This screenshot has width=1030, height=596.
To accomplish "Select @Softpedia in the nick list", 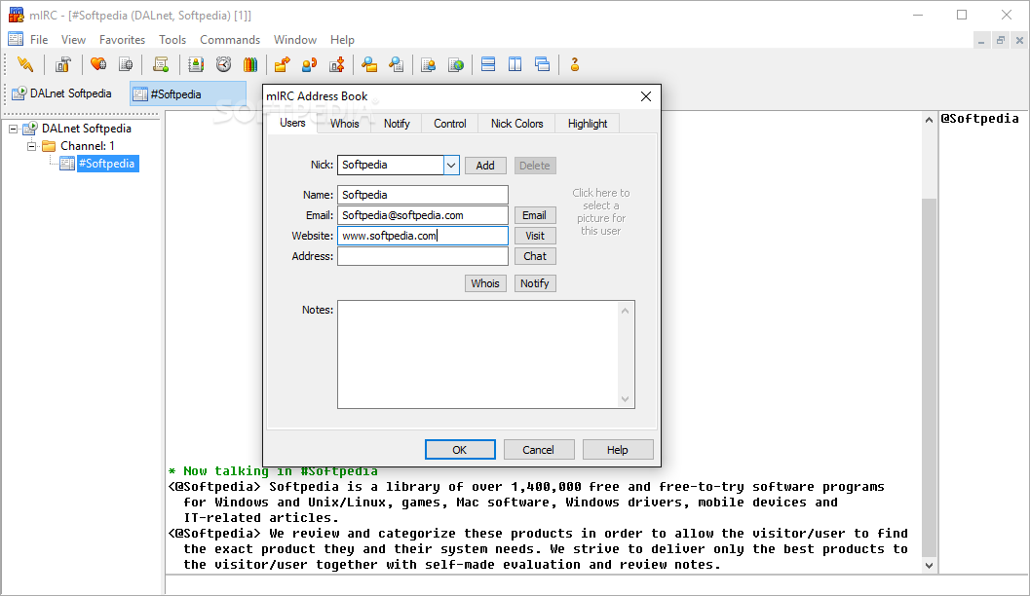I will coord(979,118).
